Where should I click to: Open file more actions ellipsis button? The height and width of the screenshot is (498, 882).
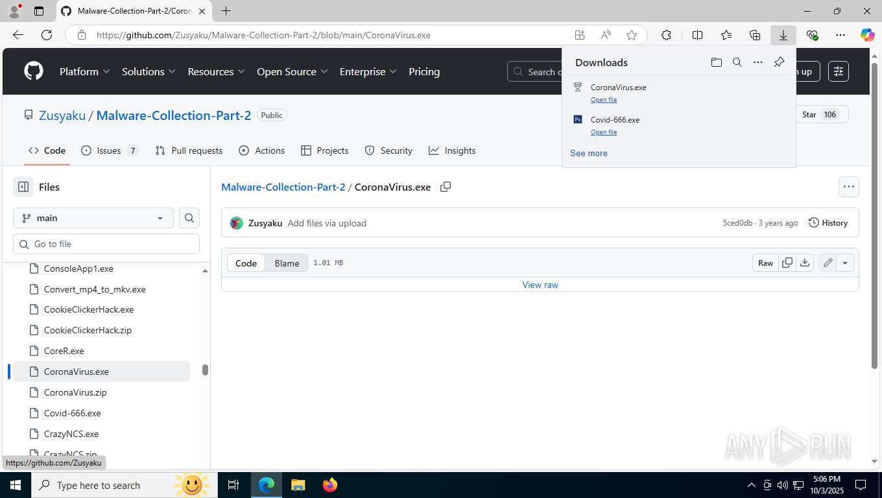point(849,187)
